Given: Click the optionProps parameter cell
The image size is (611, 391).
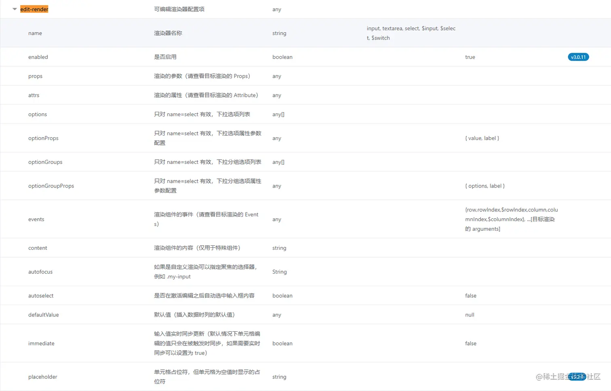Looking at the screenshot, I should click(43, 138).
